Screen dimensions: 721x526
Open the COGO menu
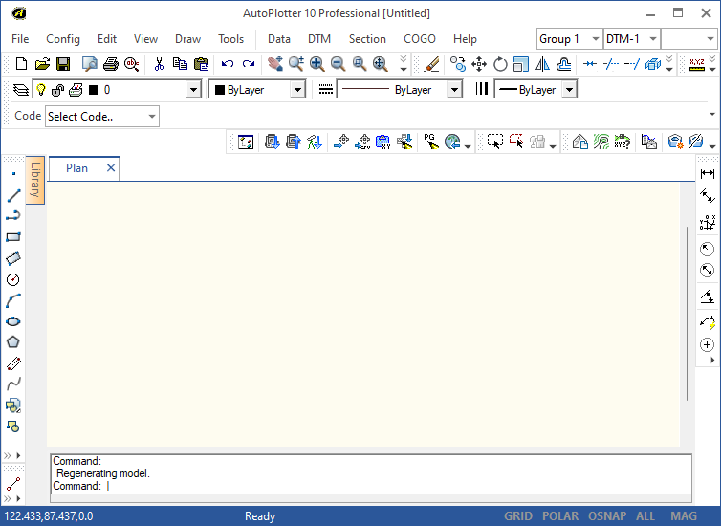pos(420,39)
